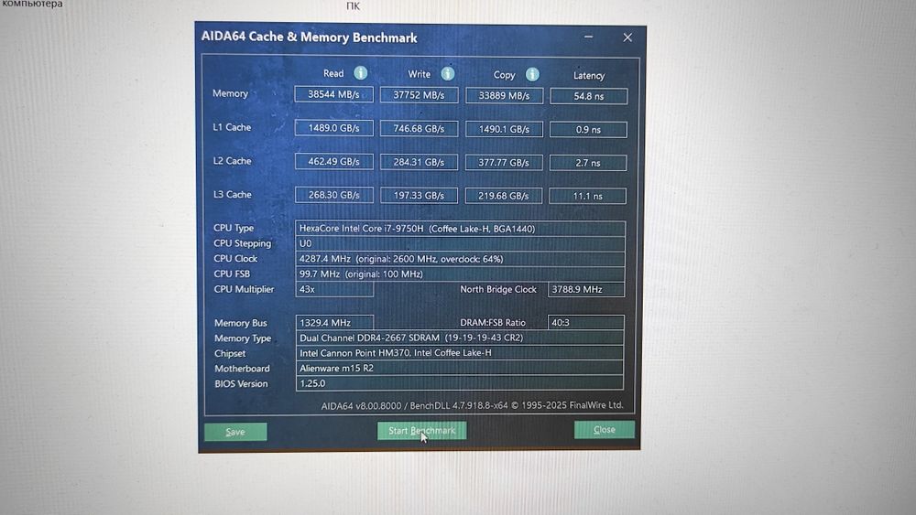Select Memory Copy value 33889 MB/s
Viewport: 916px width, 515px height.
pos(504,95)
